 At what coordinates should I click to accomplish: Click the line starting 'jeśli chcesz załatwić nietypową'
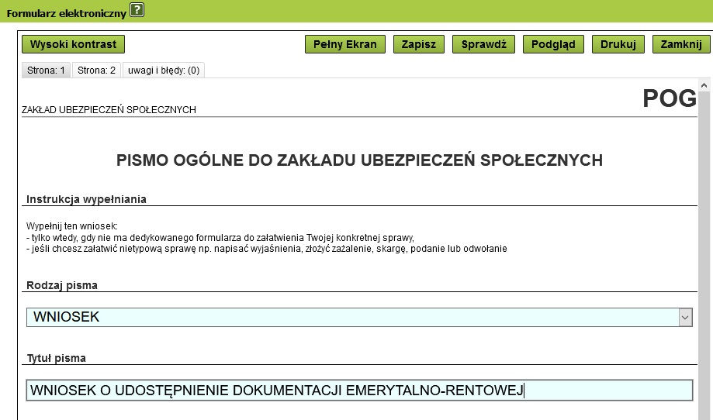266,249
